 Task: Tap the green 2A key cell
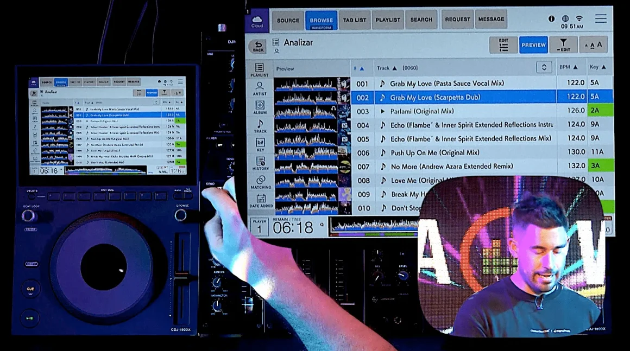(600, 110)
